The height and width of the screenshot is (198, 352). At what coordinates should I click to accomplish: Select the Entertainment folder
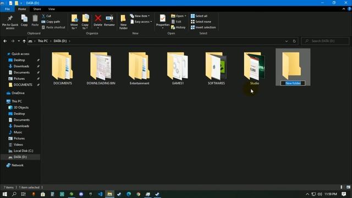click(139, 68)
